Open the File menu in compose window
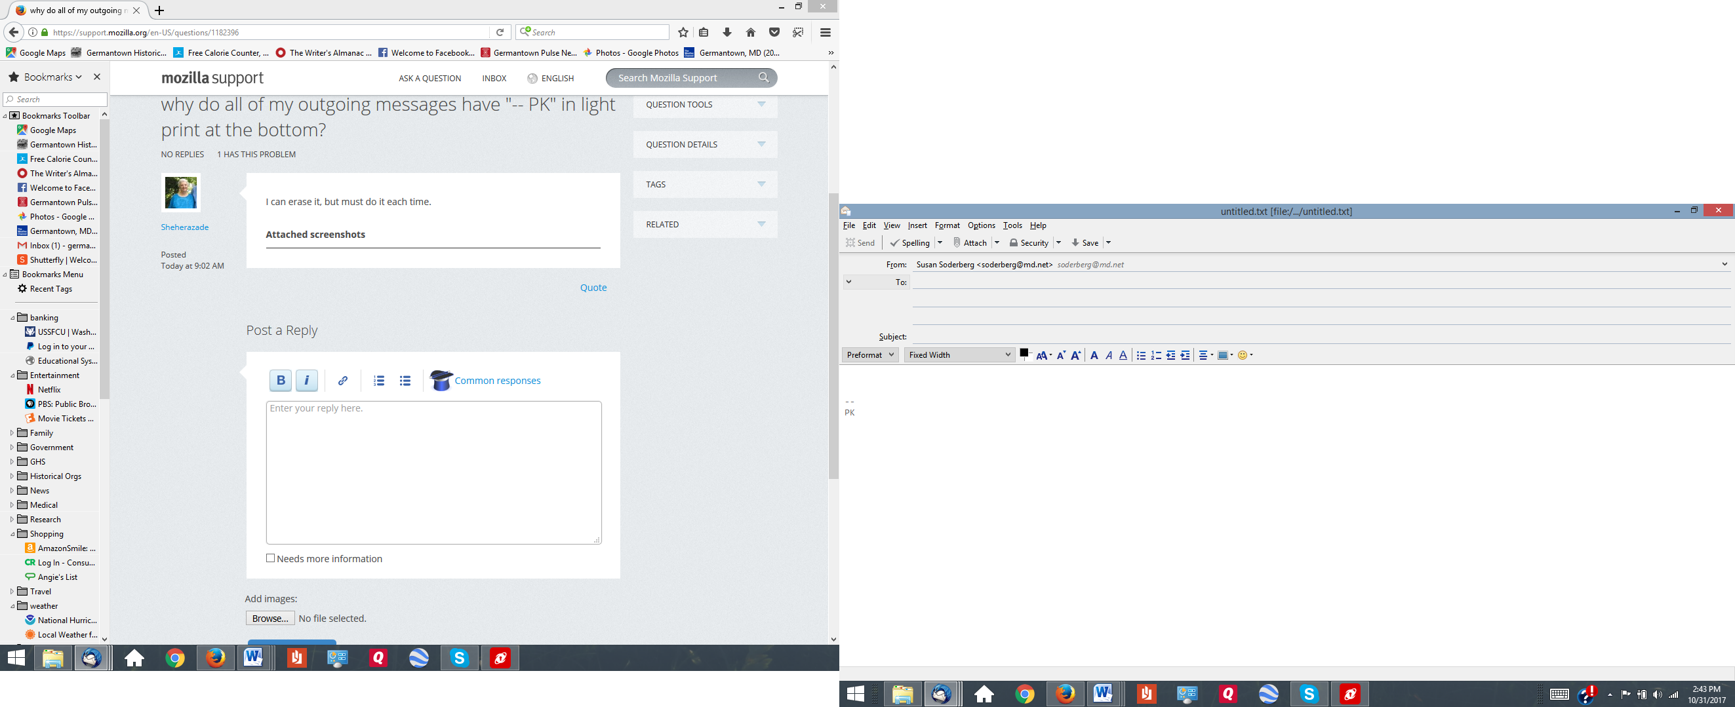 [848, 225]
